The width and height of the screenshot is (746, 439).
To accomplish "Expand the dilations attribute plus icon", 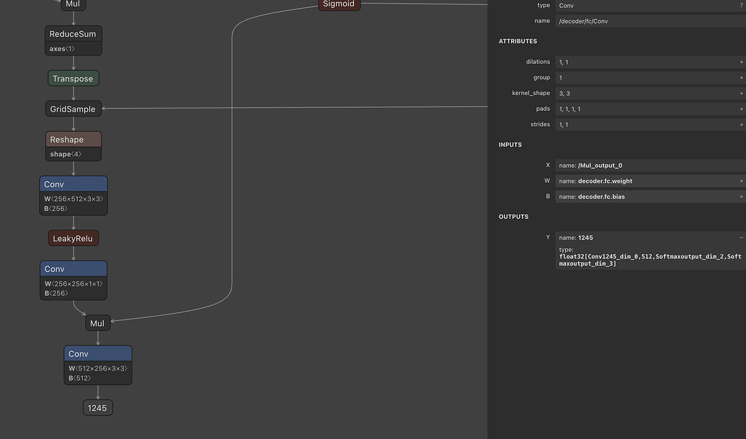I will point(741,63).
